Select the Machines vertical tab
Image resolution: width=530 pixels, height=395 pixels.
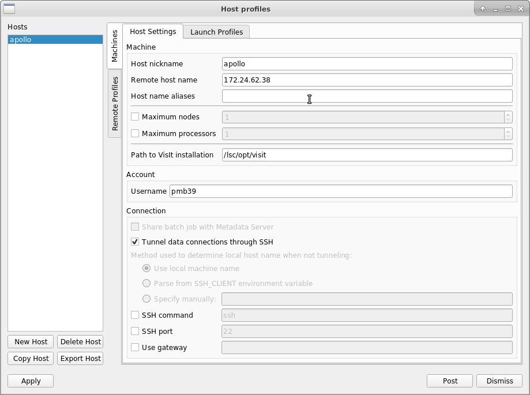[115, 46]
